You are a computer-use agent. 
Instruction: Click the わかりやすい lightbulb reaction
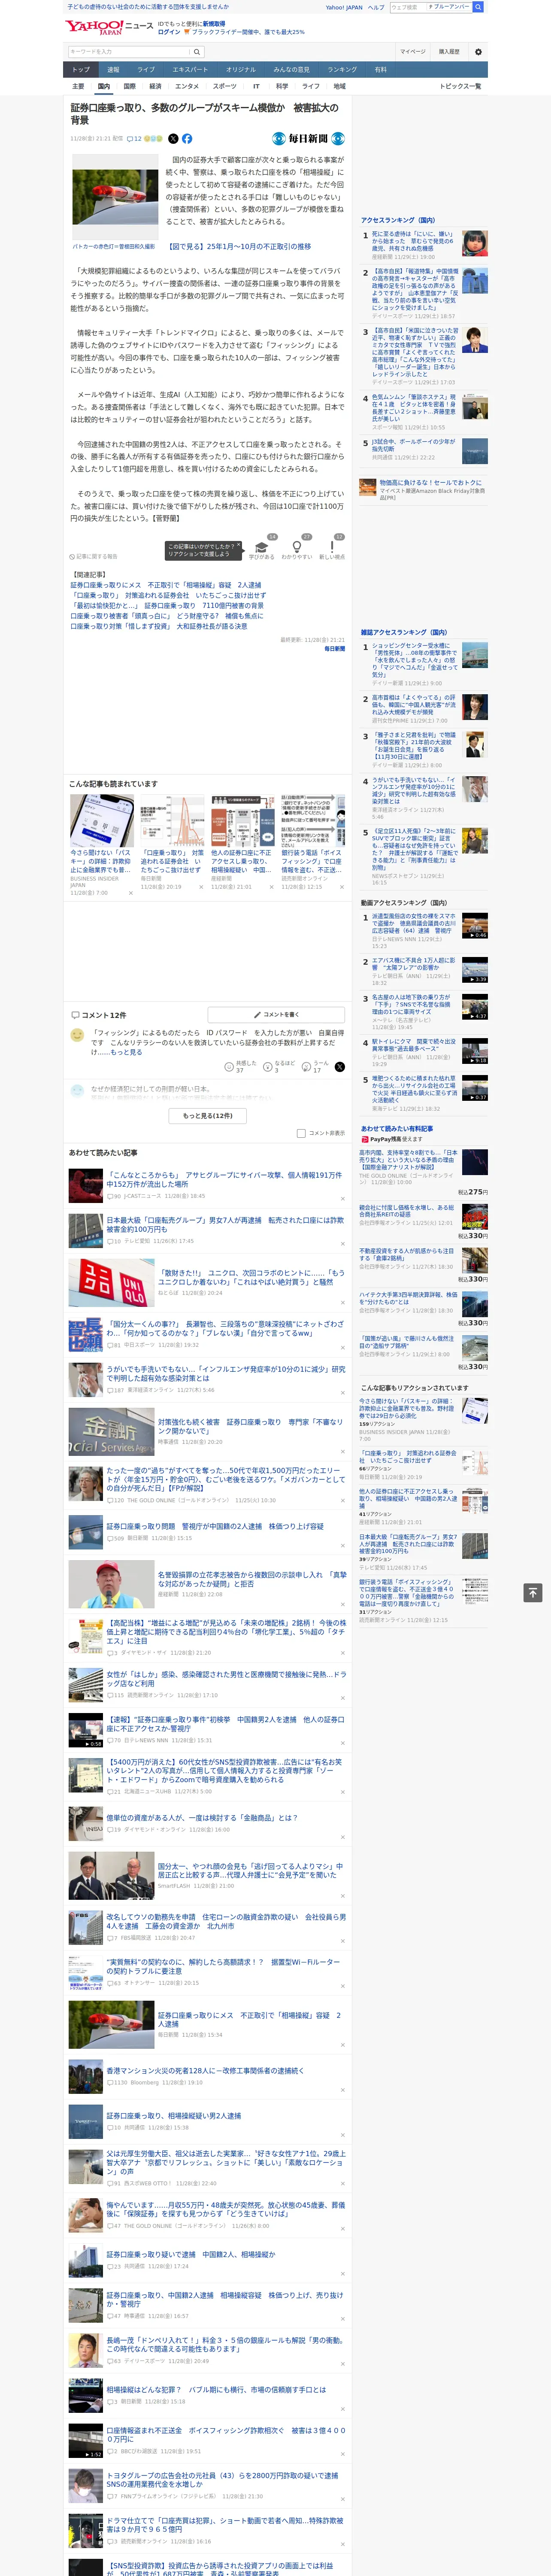coord(297,546)
